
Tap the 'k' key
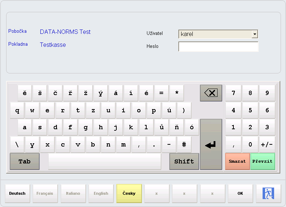coord(131,127)
